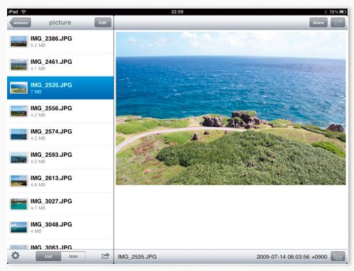Tap the battery indicator in status bar

point(343,11)
